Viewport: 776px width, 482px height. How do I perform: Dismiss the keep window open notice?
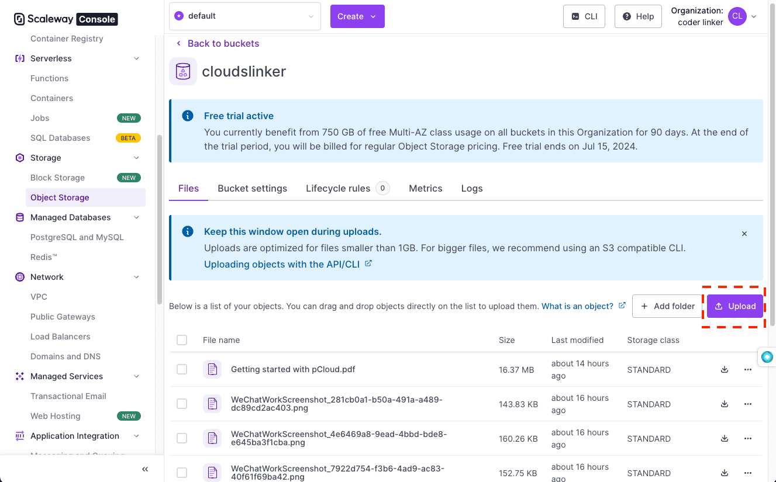(744, 234)
